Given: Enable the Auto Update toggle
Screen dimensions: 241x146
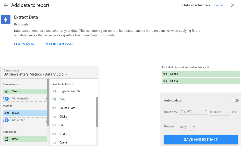Looking at the screenshot, I should click(235, 100).
